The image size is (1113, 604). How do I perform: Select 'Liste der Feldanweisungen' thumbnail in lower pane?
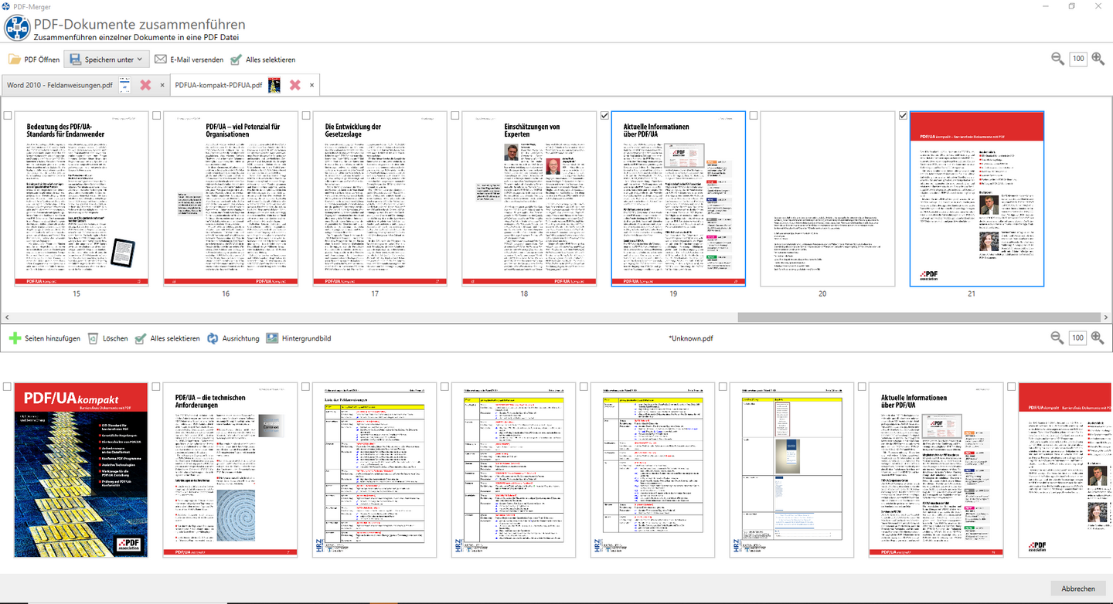(374, 470)
